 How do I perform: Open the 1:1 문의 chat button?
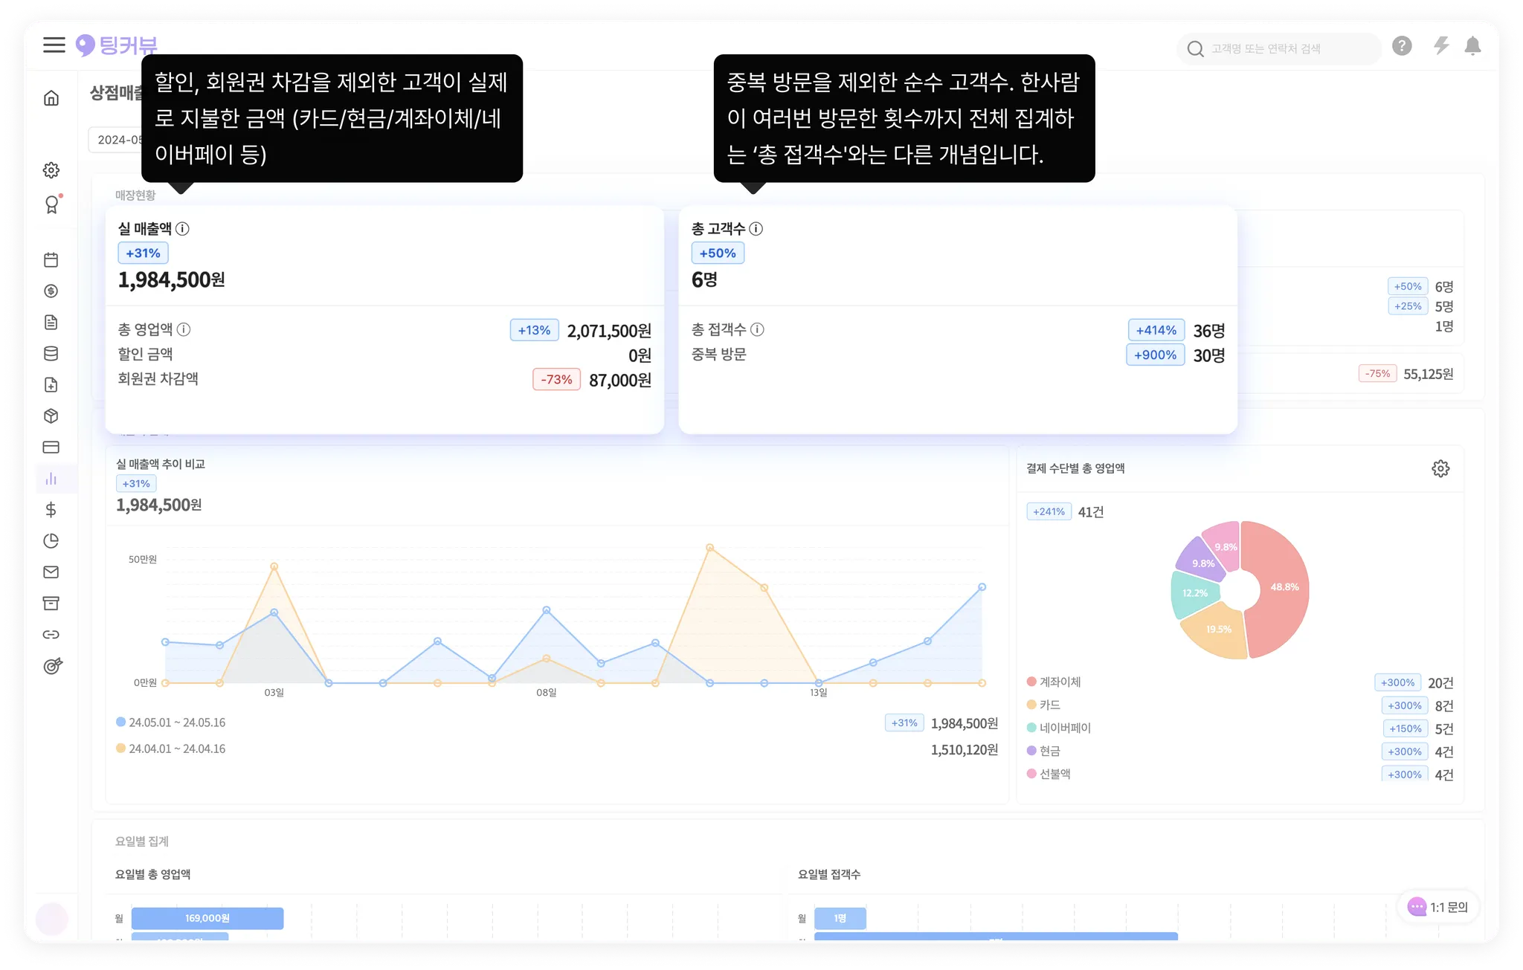tap(1439, 907)
